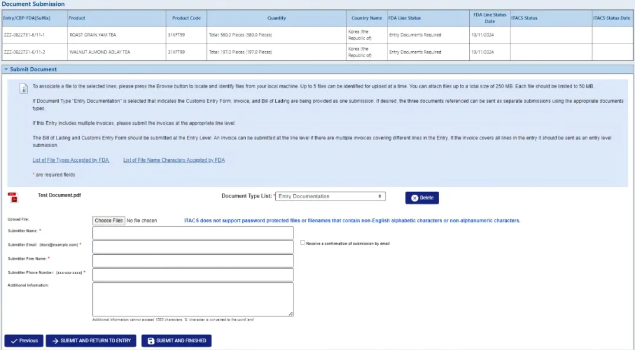The width and height of the screenshot is (635, 350).
Task: Collapse the Submit Document section
Action: [6, 69]
